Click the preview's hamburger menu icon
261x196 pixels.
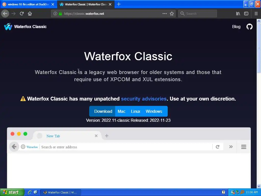click(x=243, y=147)
